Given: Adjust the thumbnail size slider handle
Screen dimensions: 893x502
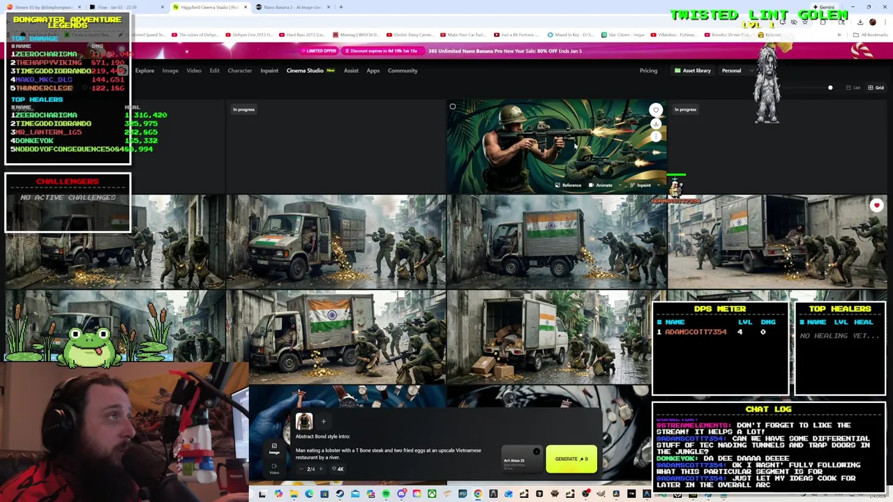Looking at the screenshot, I should coord(830,88).
